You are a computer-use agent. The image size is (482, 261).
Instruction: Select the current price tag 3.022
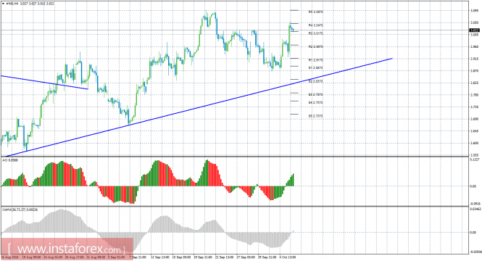click(475, 30)
